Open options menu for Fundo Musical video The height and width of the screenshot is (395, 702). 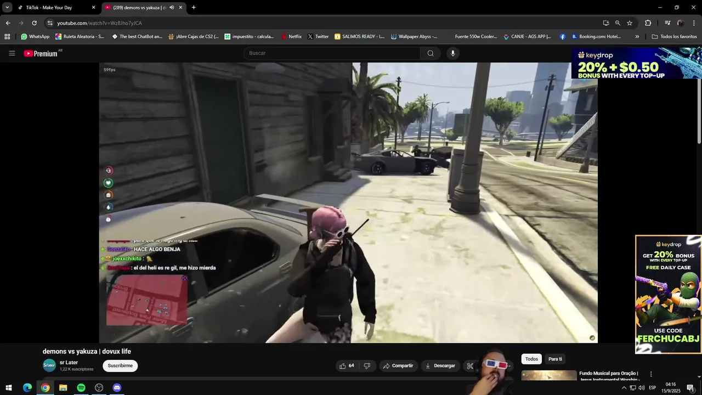click(x=651, y=374)
